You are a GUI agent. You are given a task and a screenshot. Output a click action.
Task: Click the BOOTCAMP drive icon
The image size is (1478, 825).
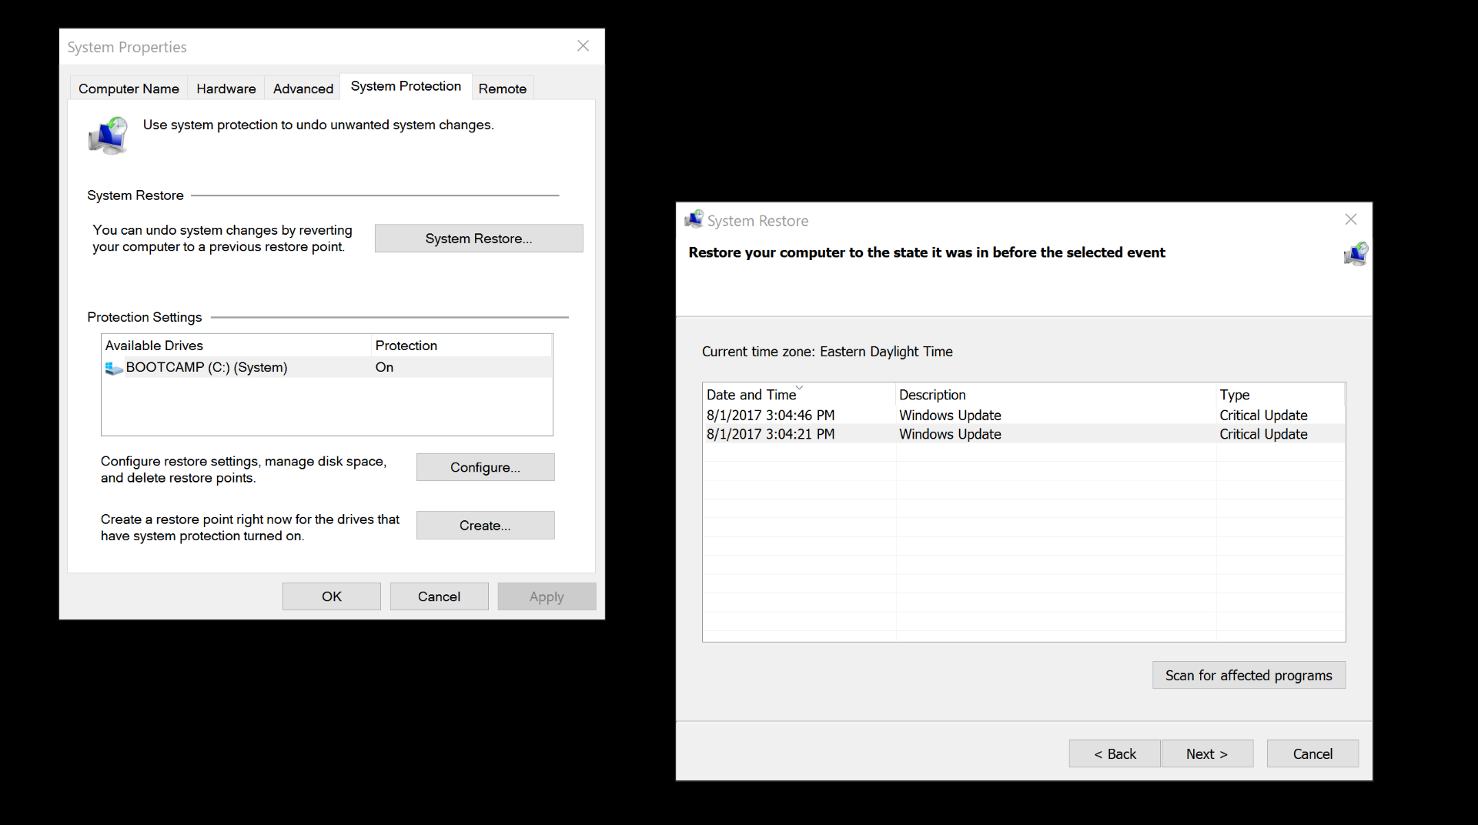[114, 368]
